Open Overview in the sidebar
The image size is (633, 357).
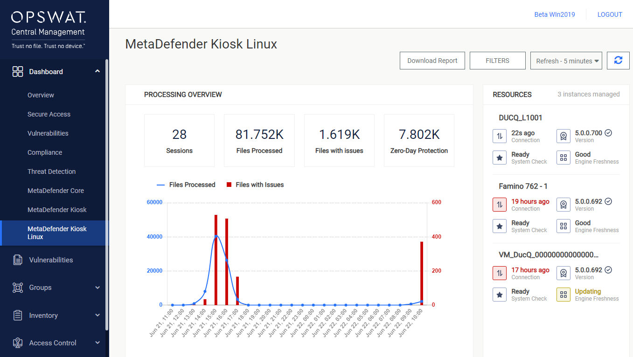point(41,95)
